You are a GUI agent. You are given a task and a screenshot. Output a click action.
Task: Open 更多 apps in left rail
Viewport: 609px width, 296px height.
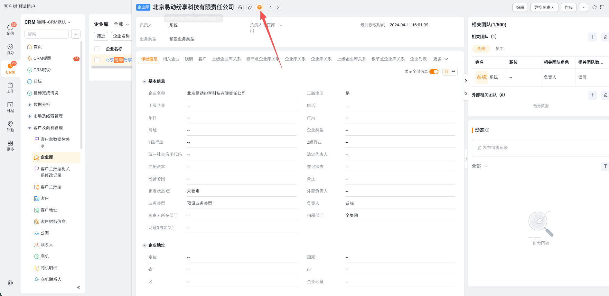tap(10, 146)
